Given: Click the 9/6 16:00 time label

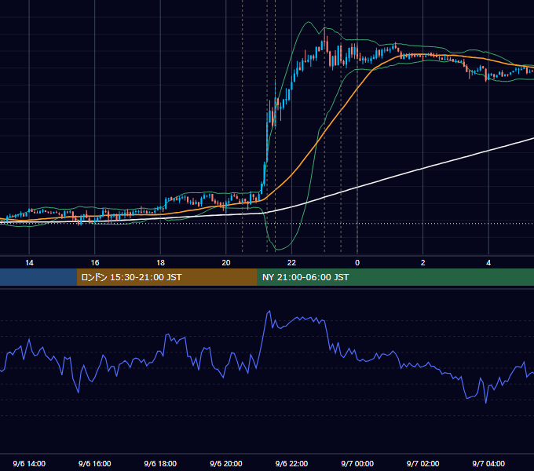Looking at the screenshot, I should (95, 463).
